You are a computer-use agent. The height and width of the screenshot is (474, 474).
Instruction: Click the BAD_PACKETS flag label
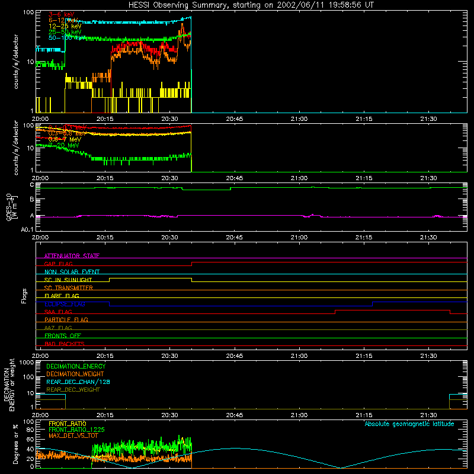[65, 344]
